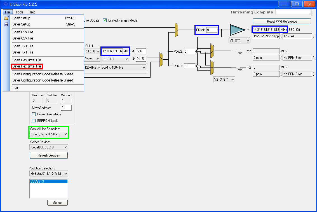Click the multiplexer symbol before PDiv1
The image size is (317, 212).
[x=177, y=30]
